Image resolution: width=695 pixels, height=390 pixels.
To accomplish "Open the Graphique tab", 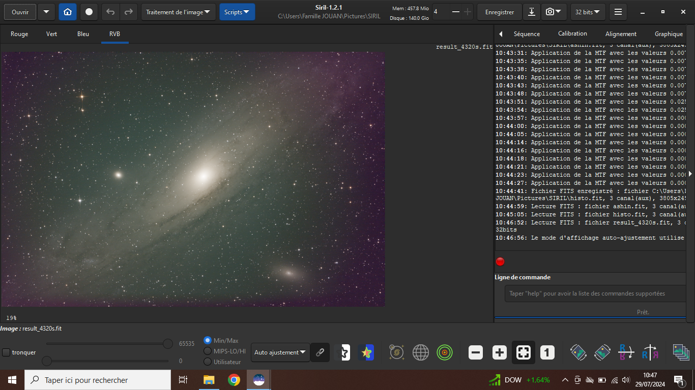I will coord(669,34).
